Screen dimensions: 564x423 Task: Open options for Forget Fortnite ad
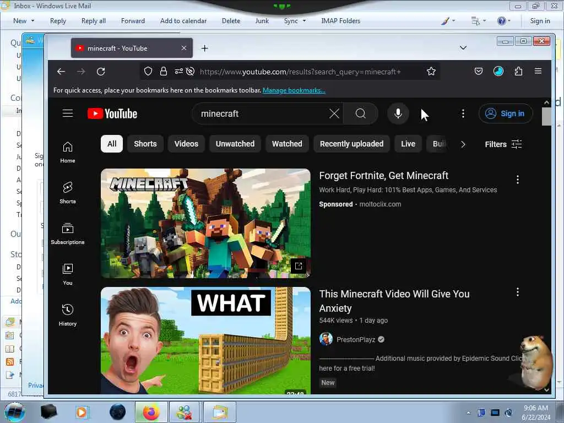518,180
